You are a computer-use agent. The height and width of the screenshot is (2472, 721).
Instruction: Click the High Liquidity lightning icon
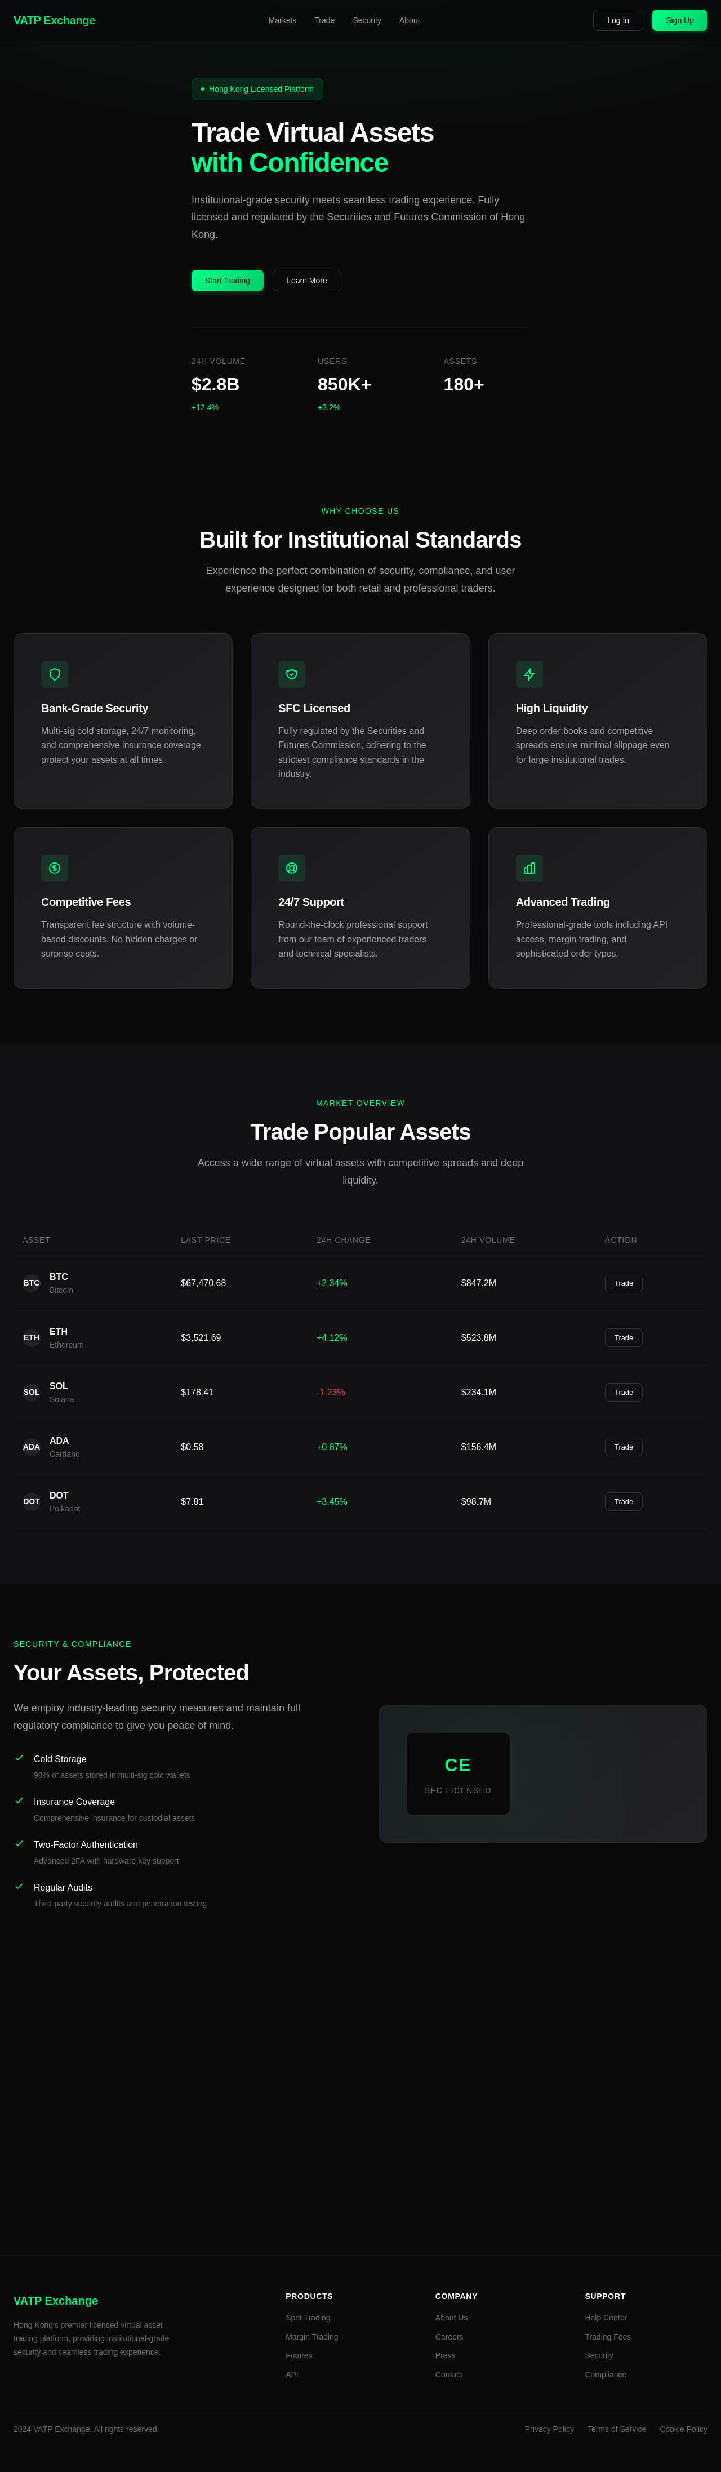(529, 675)
